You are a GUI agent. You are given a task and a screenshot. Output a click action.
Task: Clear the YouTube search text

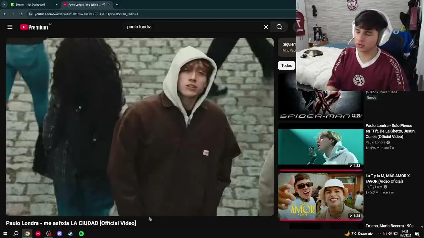266,27
